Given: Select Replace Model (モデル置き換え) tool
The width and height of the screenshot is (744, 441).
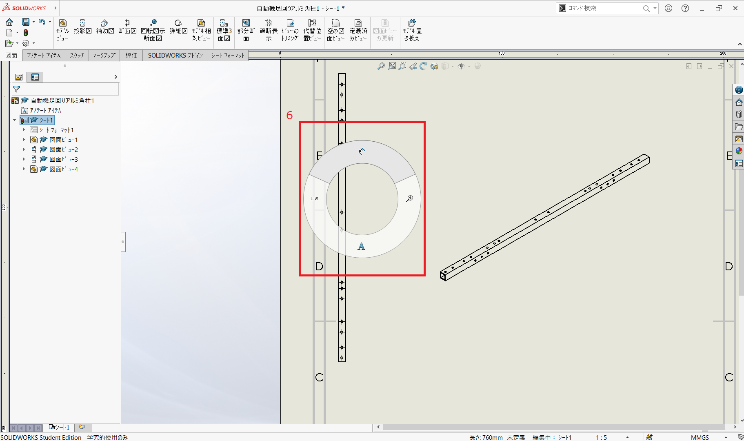Looking at the screenshot, I should point(412,30).
